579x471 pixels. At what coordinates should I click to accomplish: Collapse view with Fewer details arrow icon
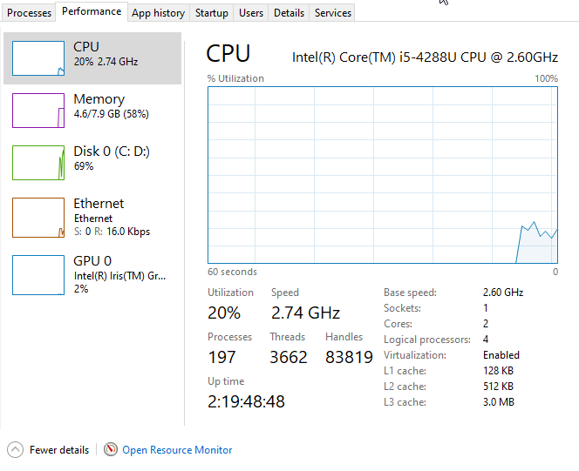click(x=15, y=449)
